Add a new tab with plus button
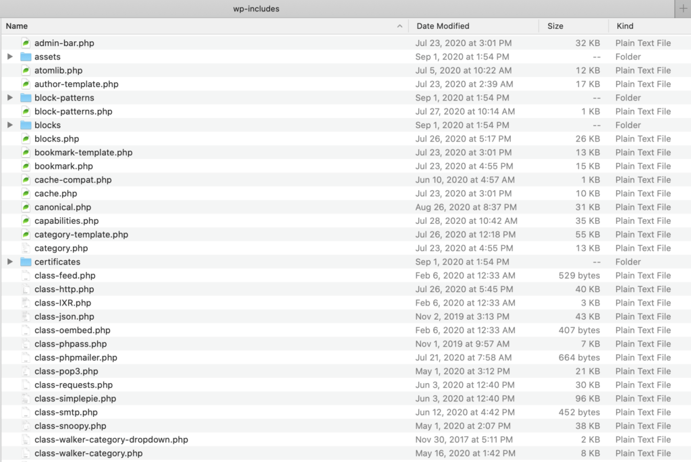The image size is (691, 462). (683, 8)
